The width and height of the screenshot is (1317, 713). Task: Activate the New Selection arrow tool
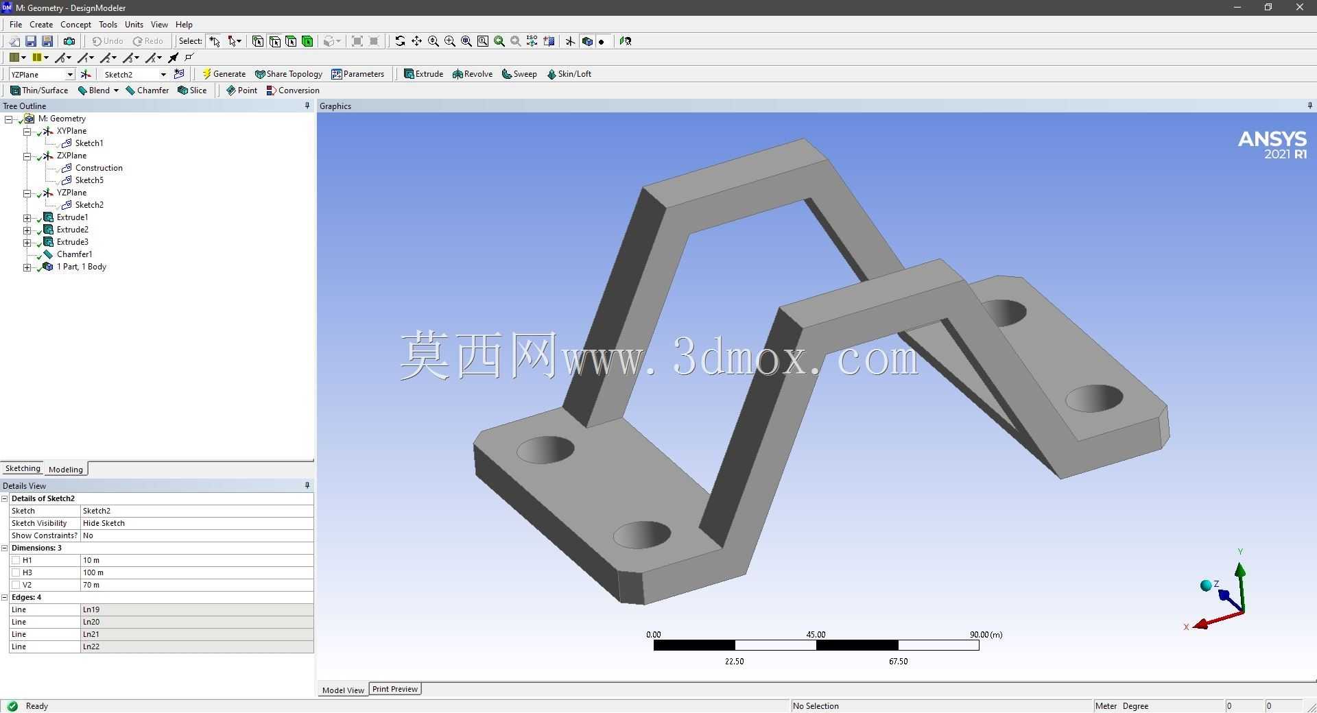pyautogui.click(x=215, y=41)
